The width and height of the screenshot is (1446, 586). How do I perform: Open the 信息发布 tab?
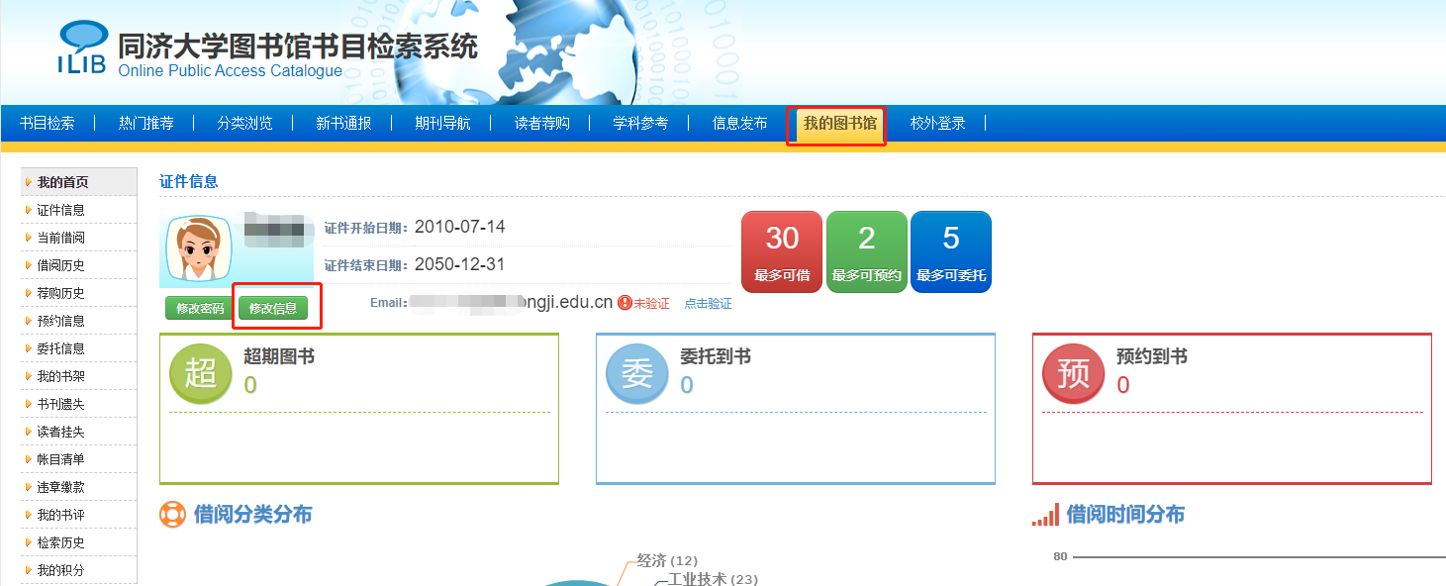(739, 124)
